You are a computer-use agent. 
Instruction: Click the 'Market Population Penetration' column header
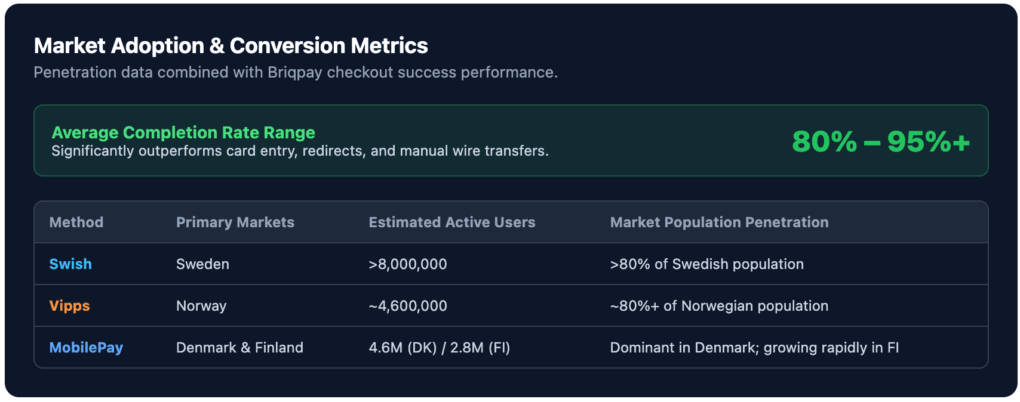(719, 222)
